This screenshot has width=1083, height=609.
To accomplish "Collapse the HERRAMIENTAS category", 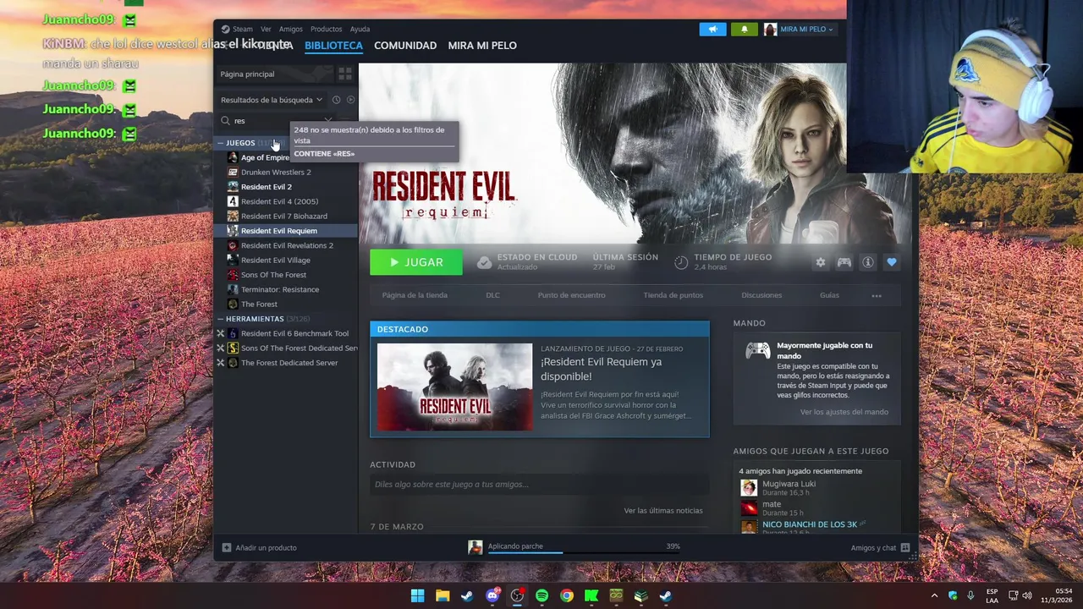I will (x=220, y=319).
